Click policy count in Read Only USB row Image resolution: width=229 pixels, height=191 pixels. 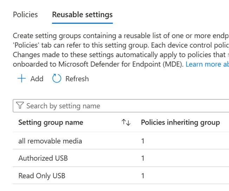143,176
